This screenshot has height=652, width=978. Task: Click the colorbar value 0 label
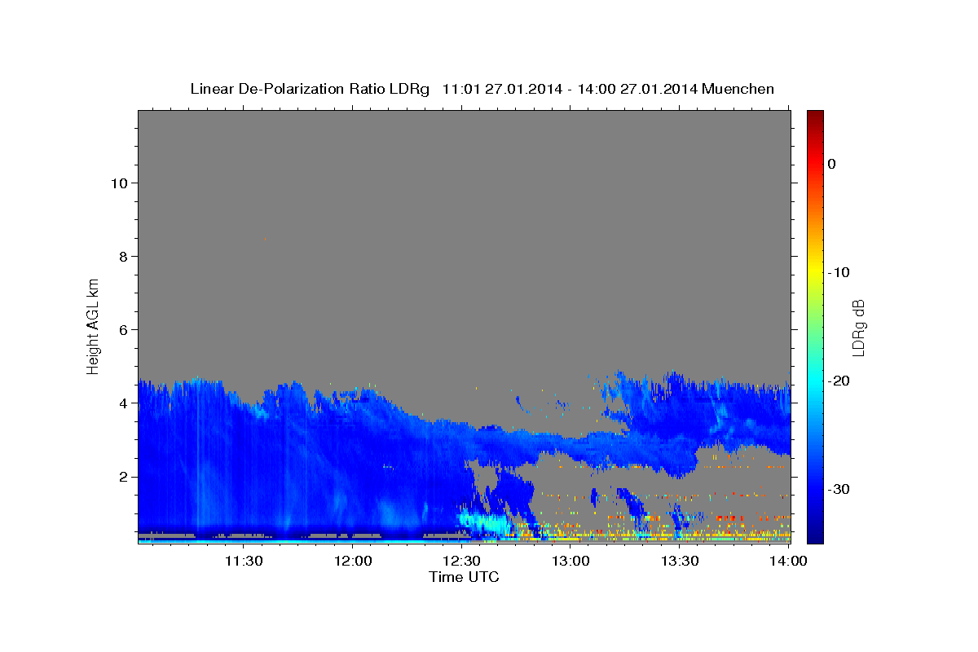[x=831, y=164]
